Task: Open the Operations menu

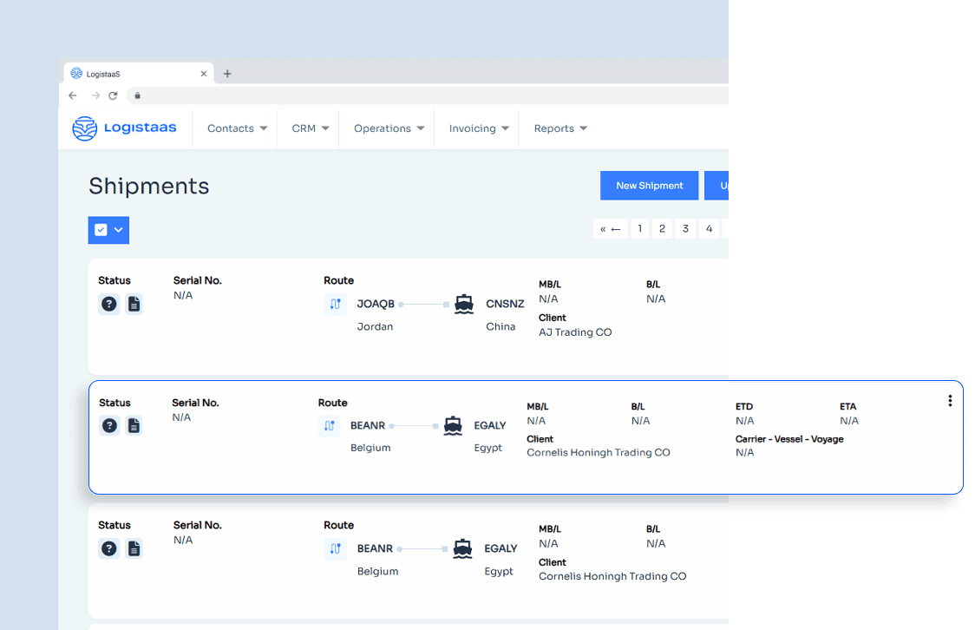Action: 389,128
